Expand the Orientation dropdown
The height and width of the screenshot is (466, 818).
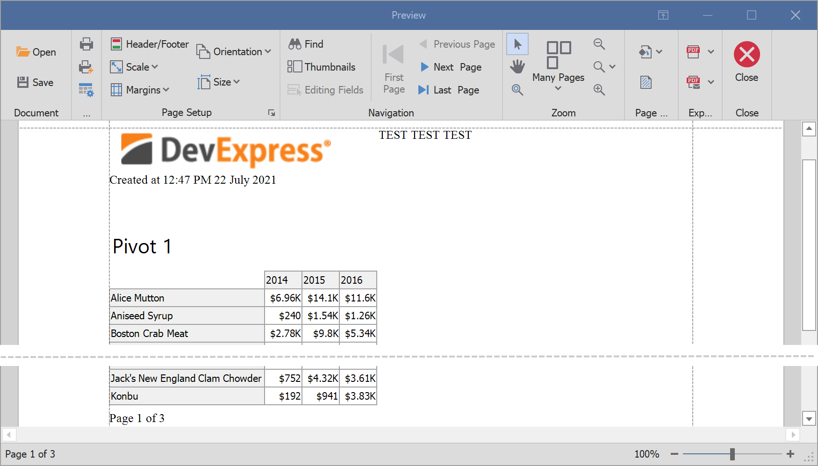[234, 51]
